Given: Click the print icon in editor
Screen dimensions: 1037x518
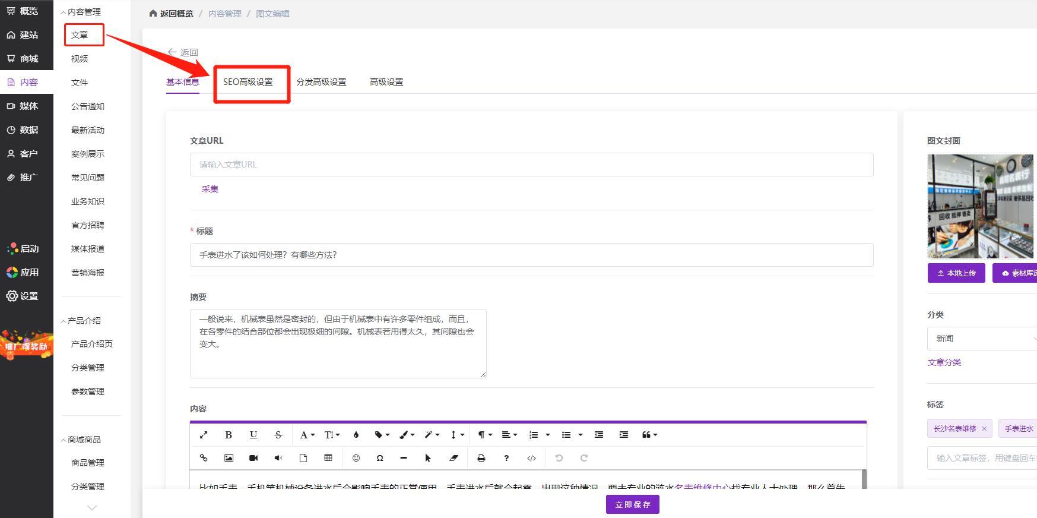Looking at the screenshot, I should pos(481,458).
